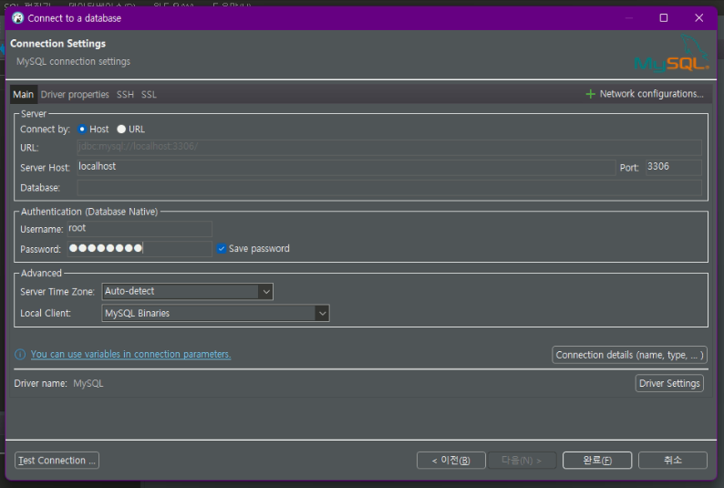The width and height of the screenshot is (724, 488).
Task: Click the Driver name MySQL text
Action: pyautogui.click(x=88, y=384)
